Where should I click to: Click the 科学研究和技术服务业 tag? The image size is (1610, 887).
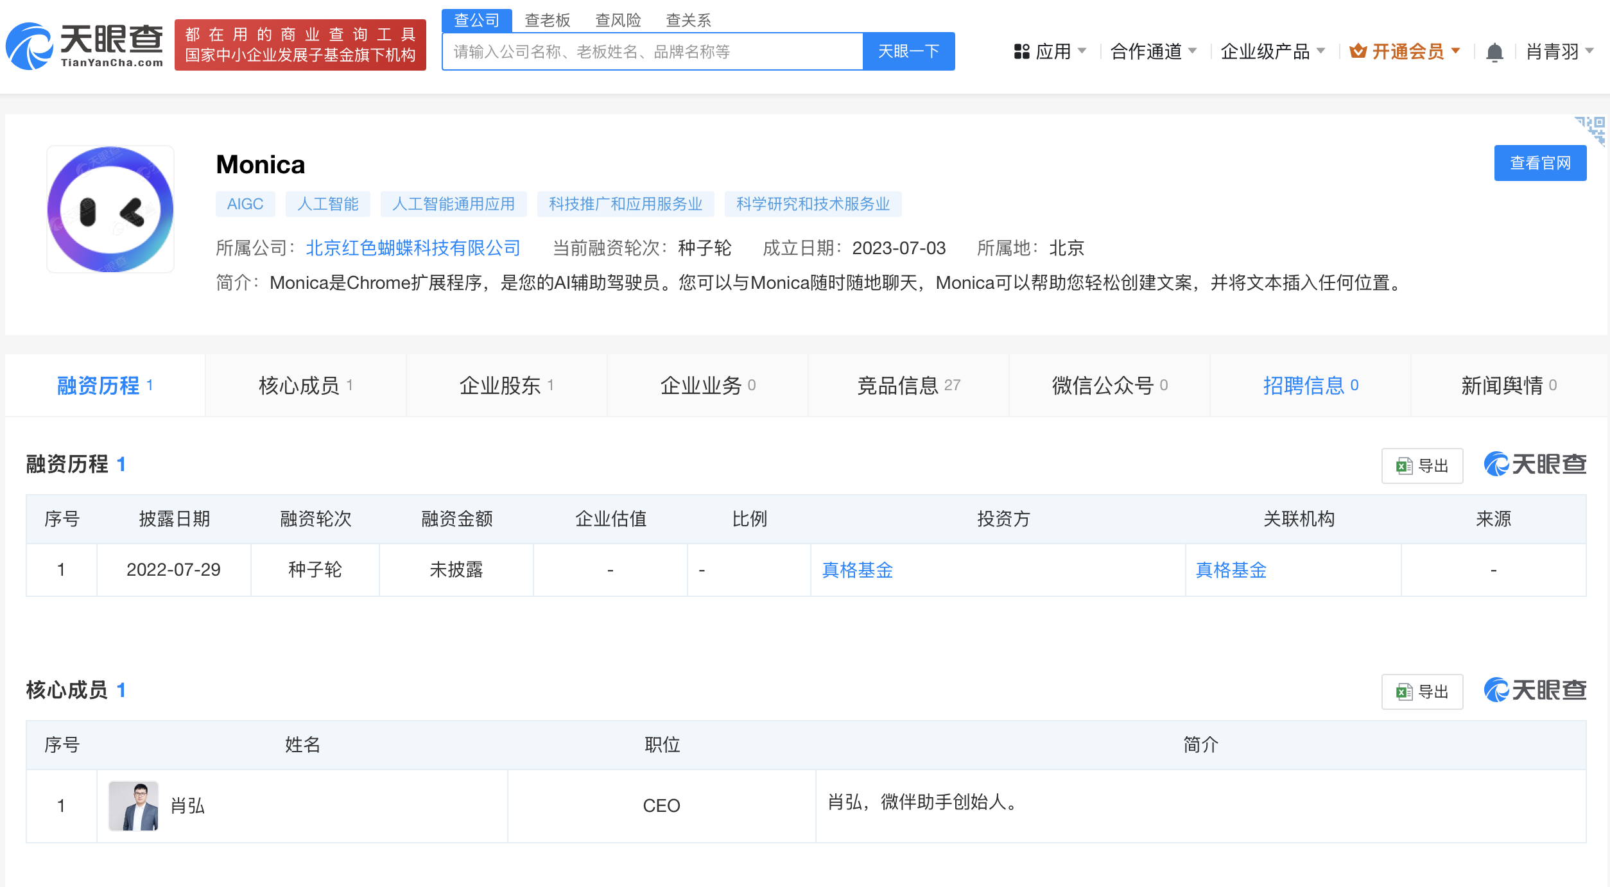(x=813, y=204)
